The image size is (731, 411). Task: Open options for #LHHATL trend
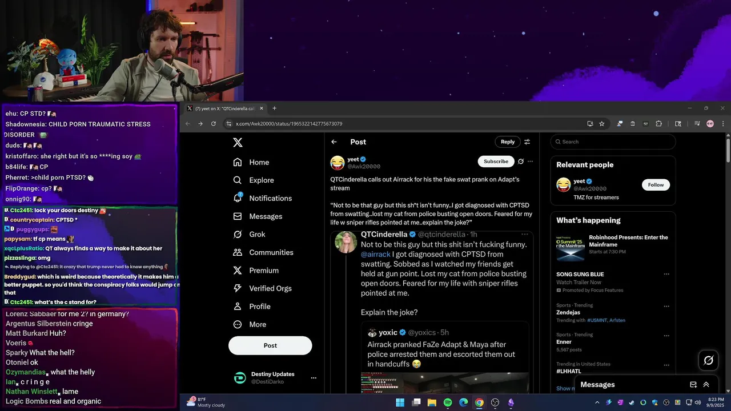[666, 364]
